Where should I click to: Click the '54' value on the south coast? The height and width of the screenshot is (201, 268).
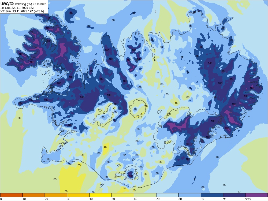[x=124, y=188]
